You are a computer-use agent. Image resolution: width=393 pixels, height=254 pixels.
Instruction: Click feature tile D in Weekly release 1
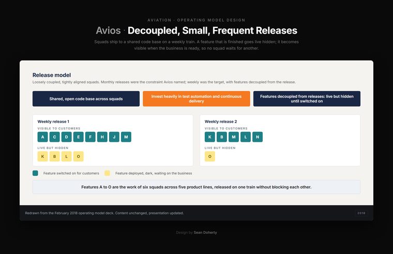tap(66, 137)
